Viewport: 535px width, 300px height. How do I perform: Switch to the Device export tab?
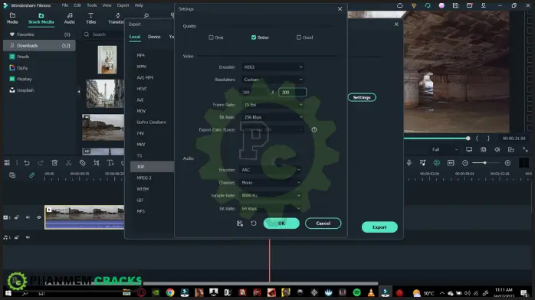click(154, 37)
